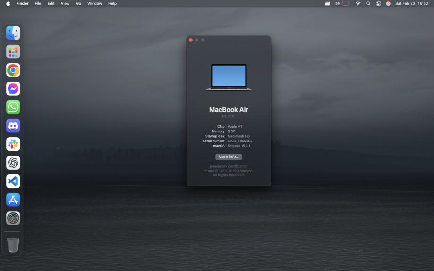Open the Apple menu

[8, 3]
